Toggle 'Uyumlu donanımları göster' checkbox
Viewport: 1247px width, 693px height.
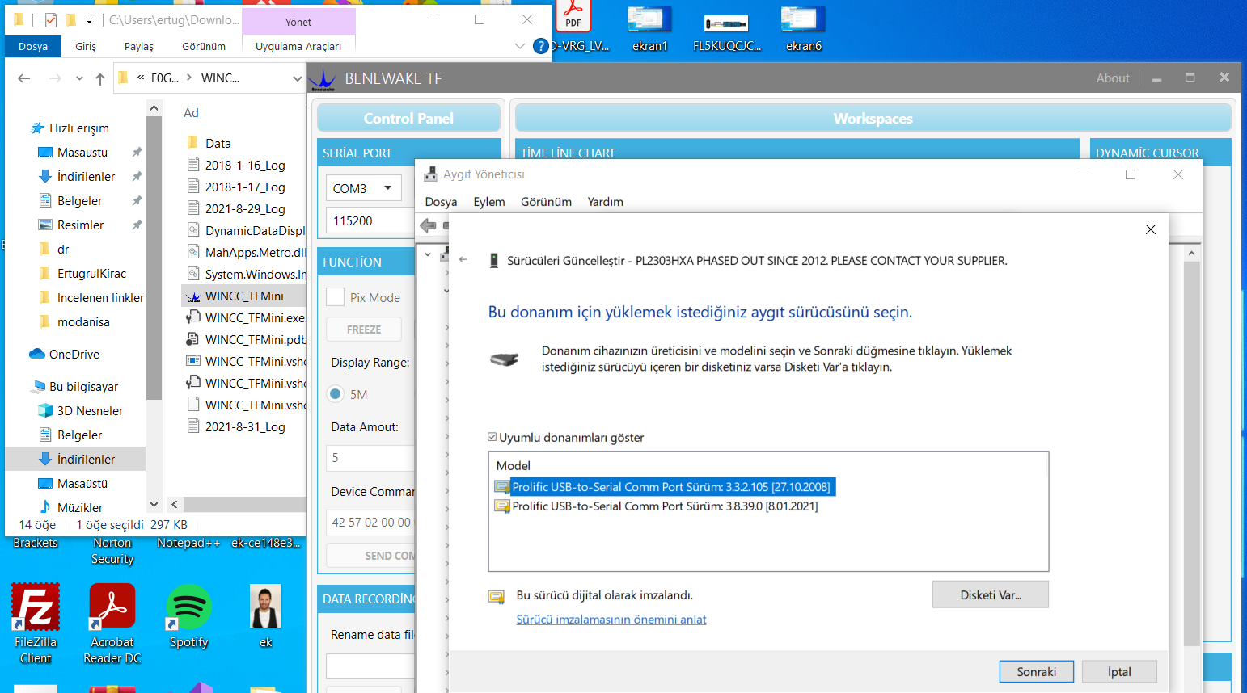tap(492, 437)
